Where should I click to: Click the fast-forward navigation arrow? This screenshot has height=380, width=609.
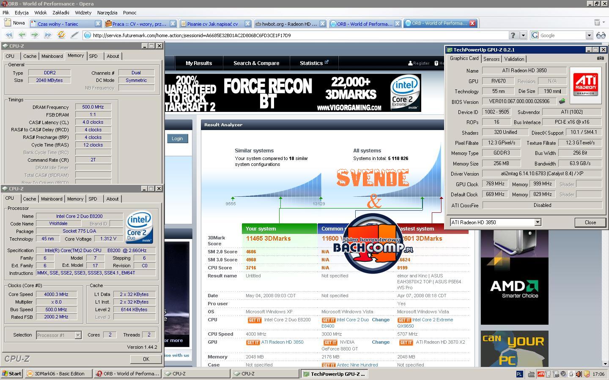(48, 35)
